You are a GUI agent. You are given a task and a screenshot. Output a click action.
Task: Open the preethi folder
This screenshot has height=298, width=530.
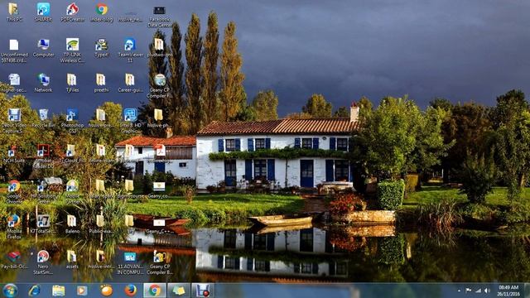point(101,83)
